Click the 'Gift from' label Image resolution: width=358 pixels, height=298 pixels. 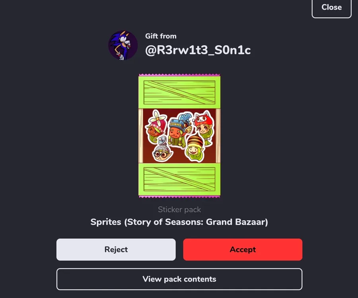(161, 36)
